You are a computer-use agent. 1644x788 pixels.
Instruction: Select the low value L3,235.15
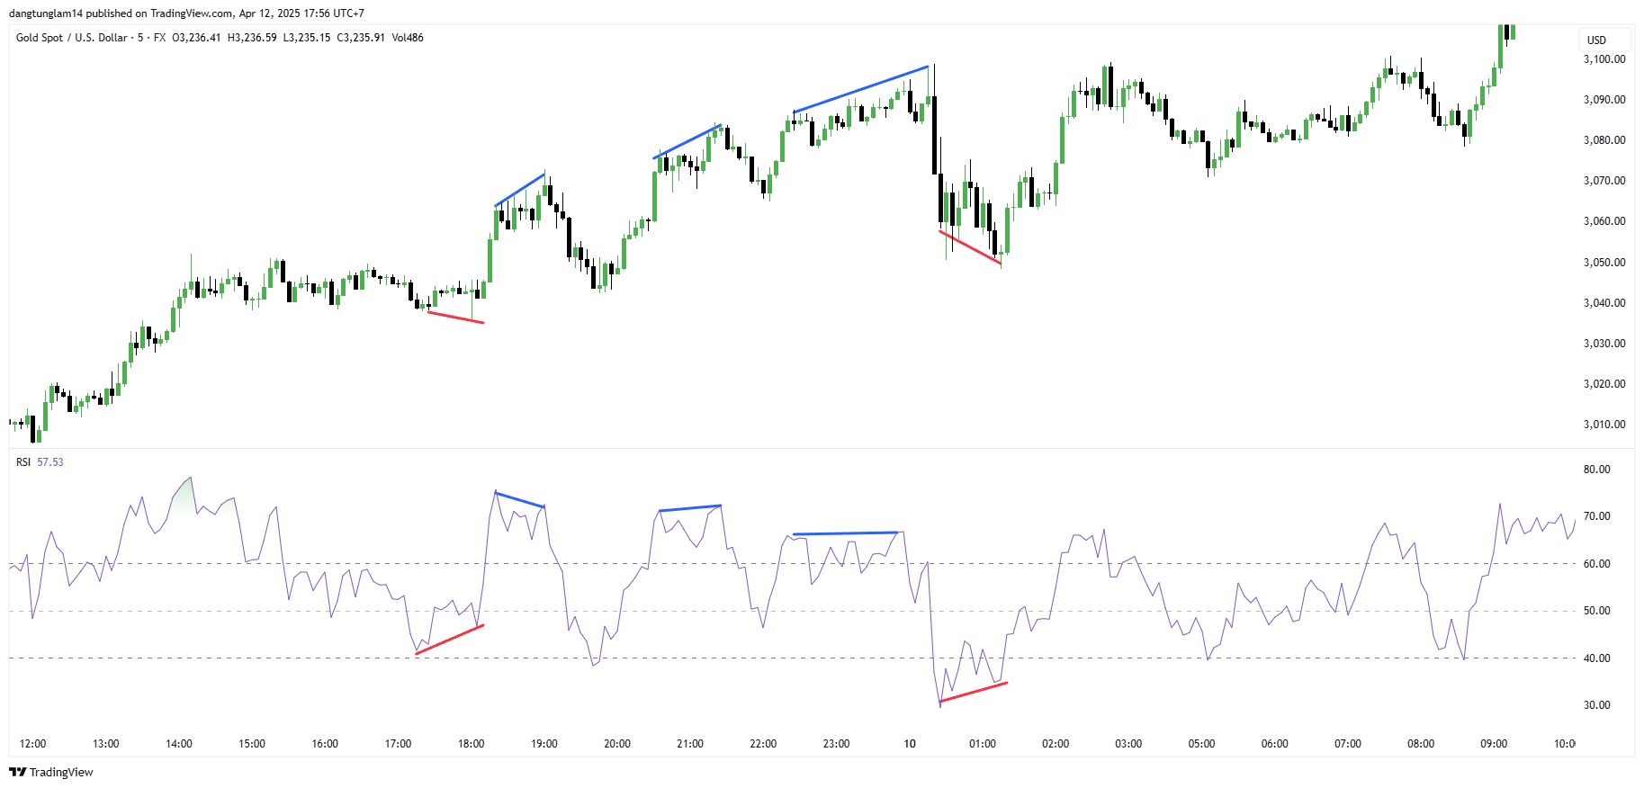point(307,38)
